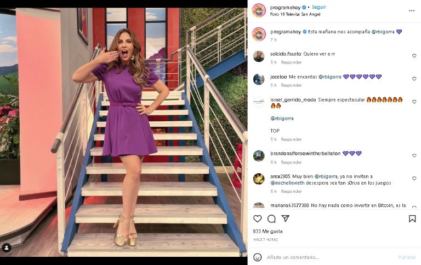Save post with bookmark icon
421x265 pixels.
[412, 219]
